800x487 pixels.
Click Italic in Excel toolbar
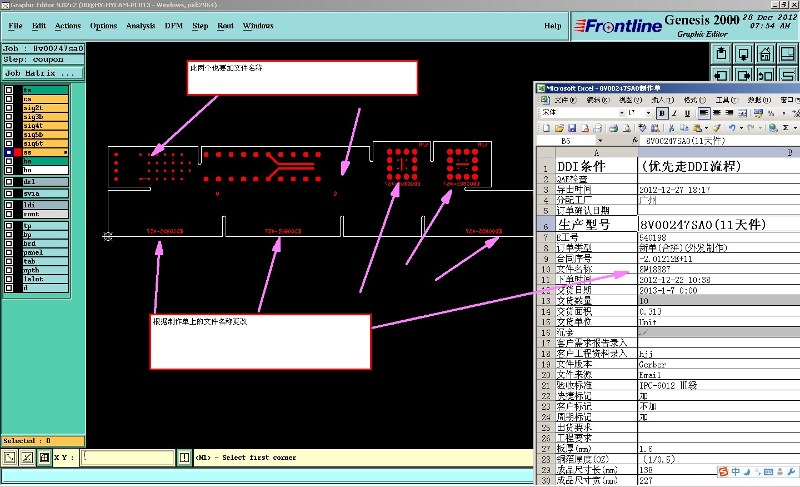tap(674, 113)
